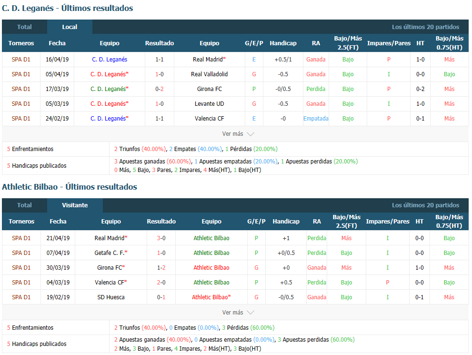Click the Perdida label in Getafe row

click(x=317, y=253)
